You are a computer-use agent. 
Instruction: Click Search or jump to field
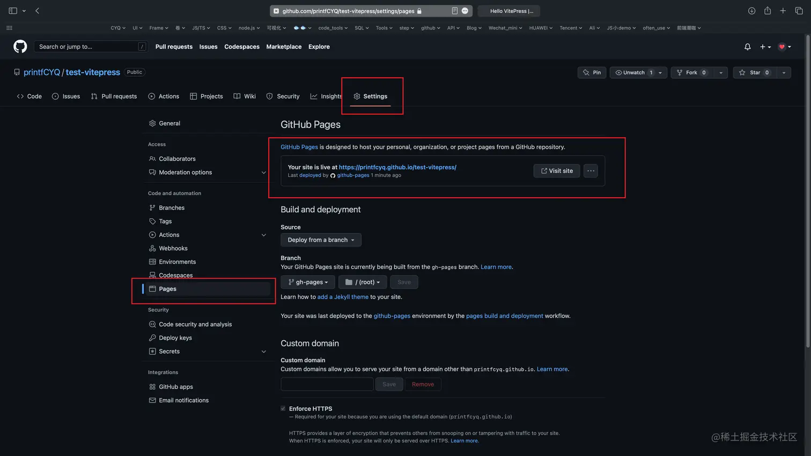tap(91, 47)
